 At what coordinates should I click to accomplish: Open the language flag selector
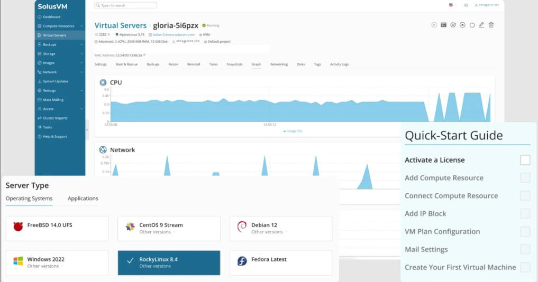tap(452, 5)
